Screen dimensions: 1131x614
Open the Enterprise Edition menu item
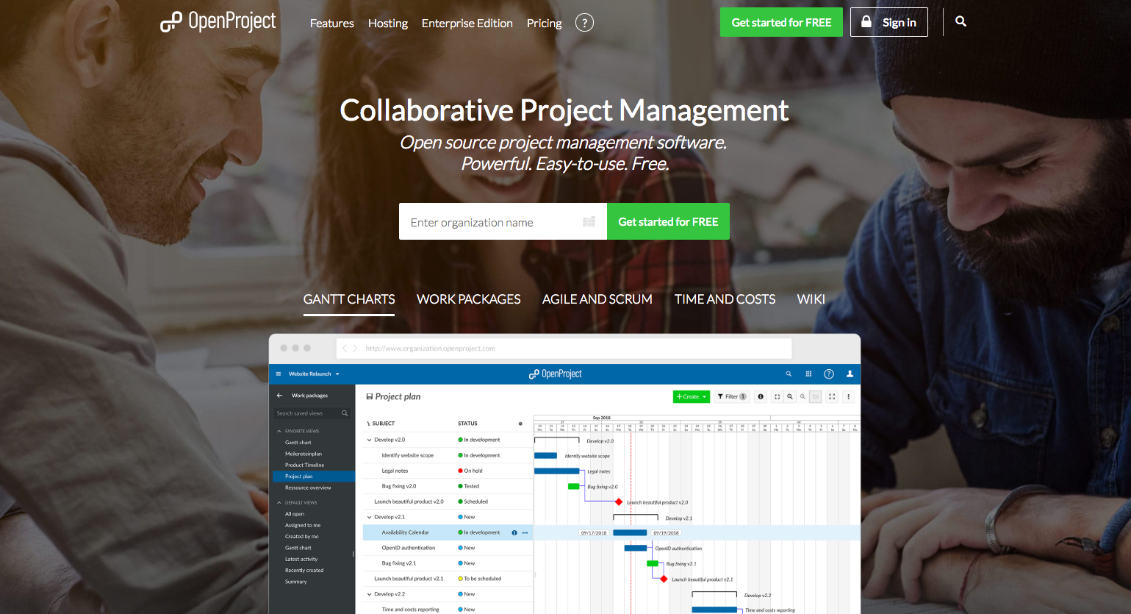click(x=467, y=24)
